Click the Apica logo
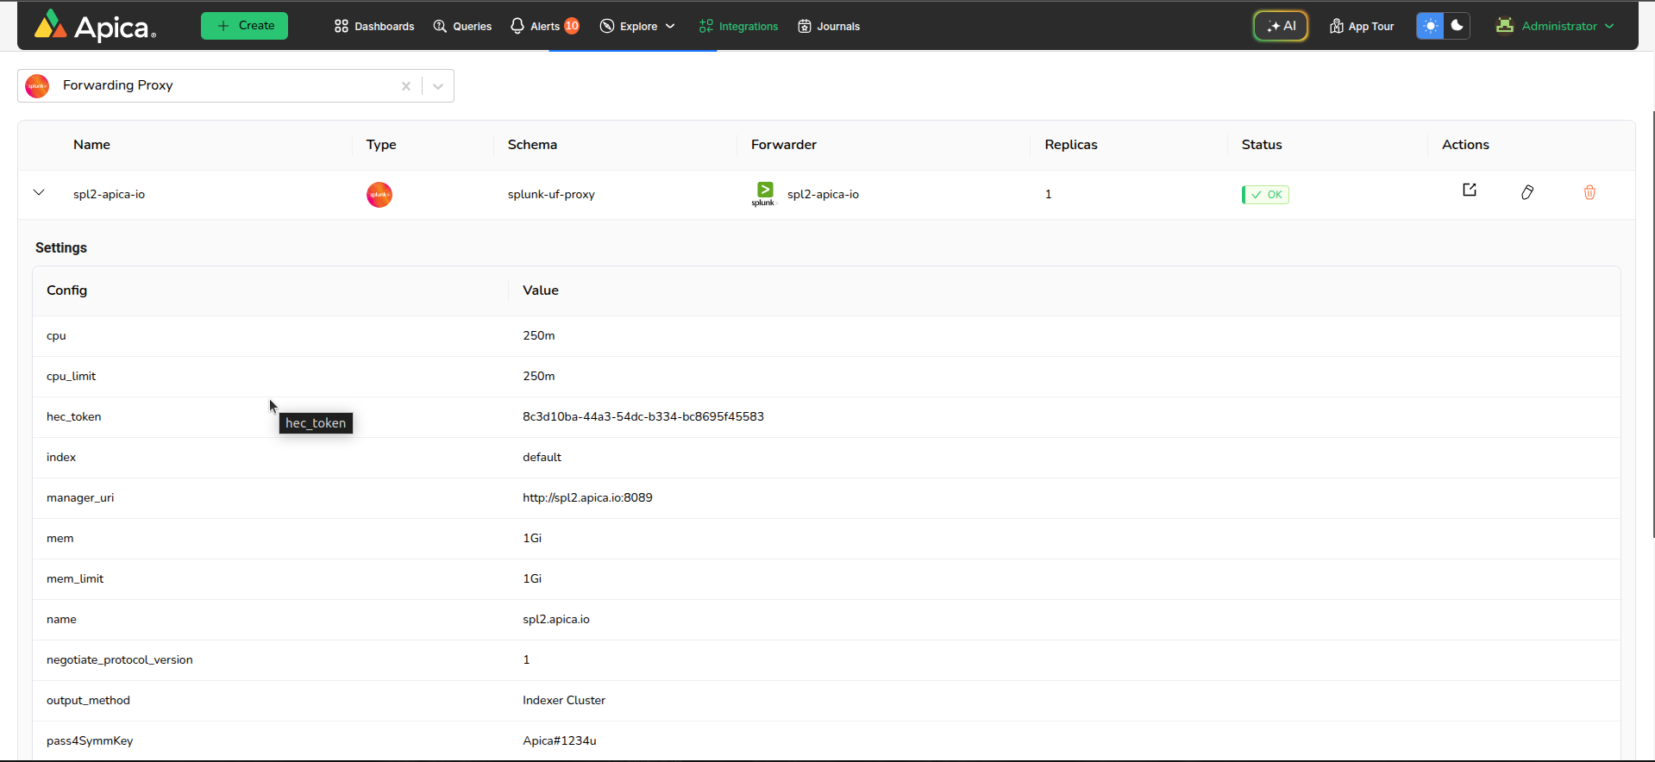This screenshot has height=762, width=1655. [95, 26]
